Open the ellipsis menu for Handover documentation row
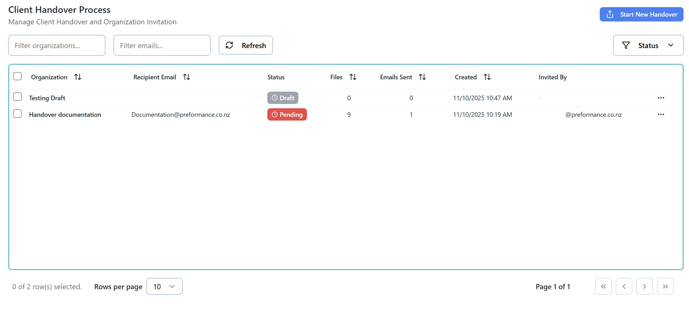 pyautogui.click(x=661, y=114)
